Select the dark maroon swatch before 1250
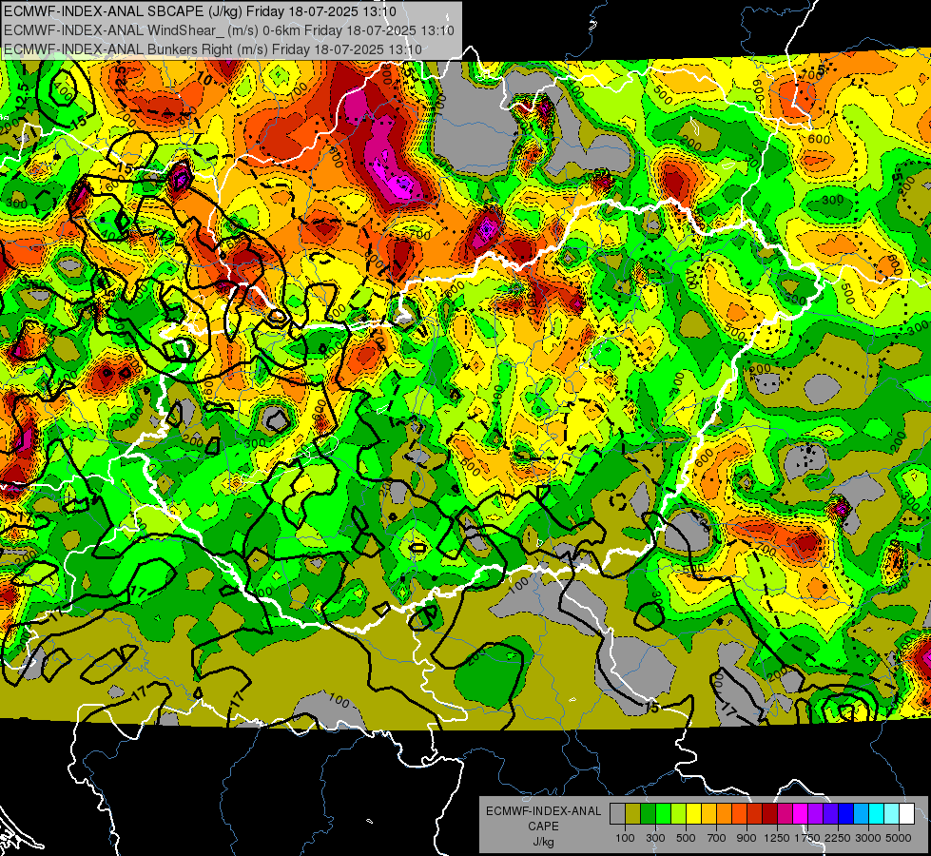Image resolution: width=931 pixels, height=856 pixels. tap(770, 814)
